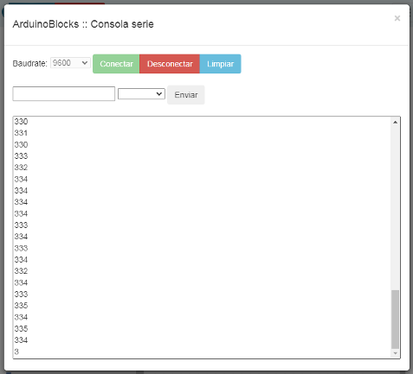Focus the message text input field
The height and width of the screenshot is (374, 413).
pyautogui.click(x=64, y=94)
